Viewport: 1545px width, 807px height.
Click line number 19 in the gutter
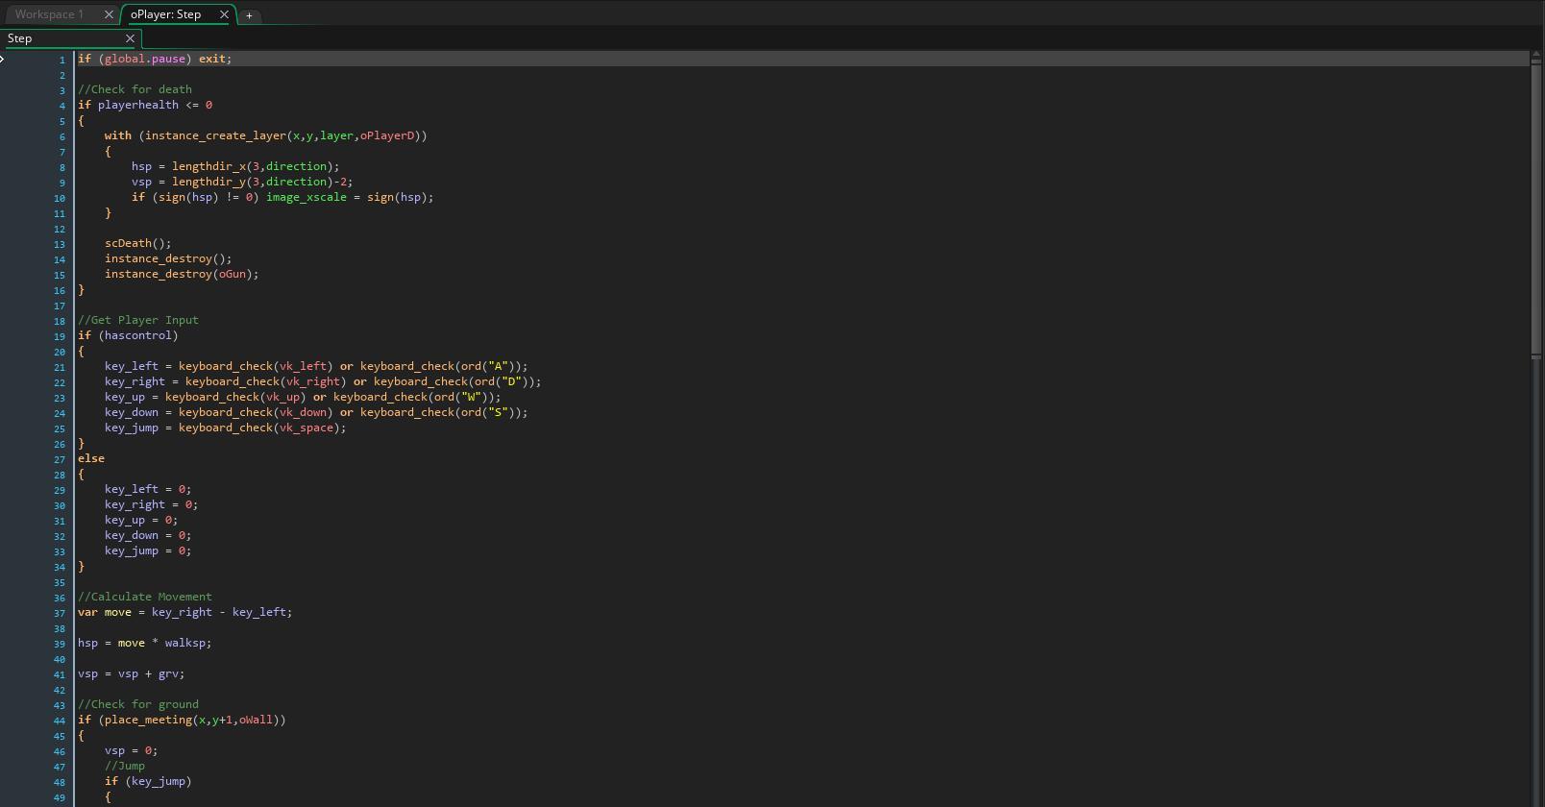click(x=59, y=336)
